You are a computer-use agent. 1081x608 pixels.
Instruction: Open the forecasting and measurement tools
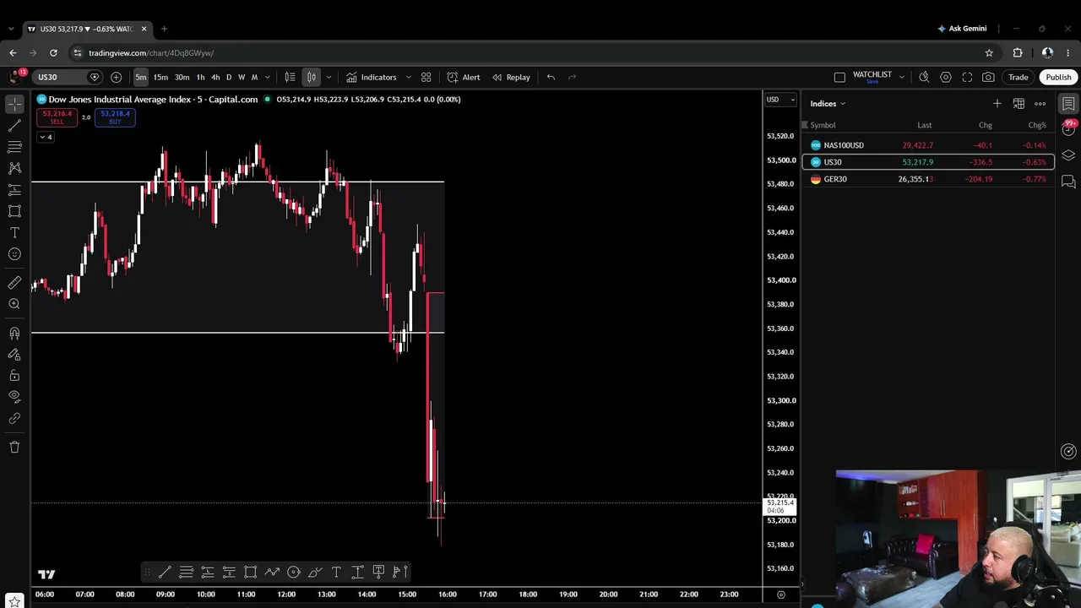[x=14, y=190]
